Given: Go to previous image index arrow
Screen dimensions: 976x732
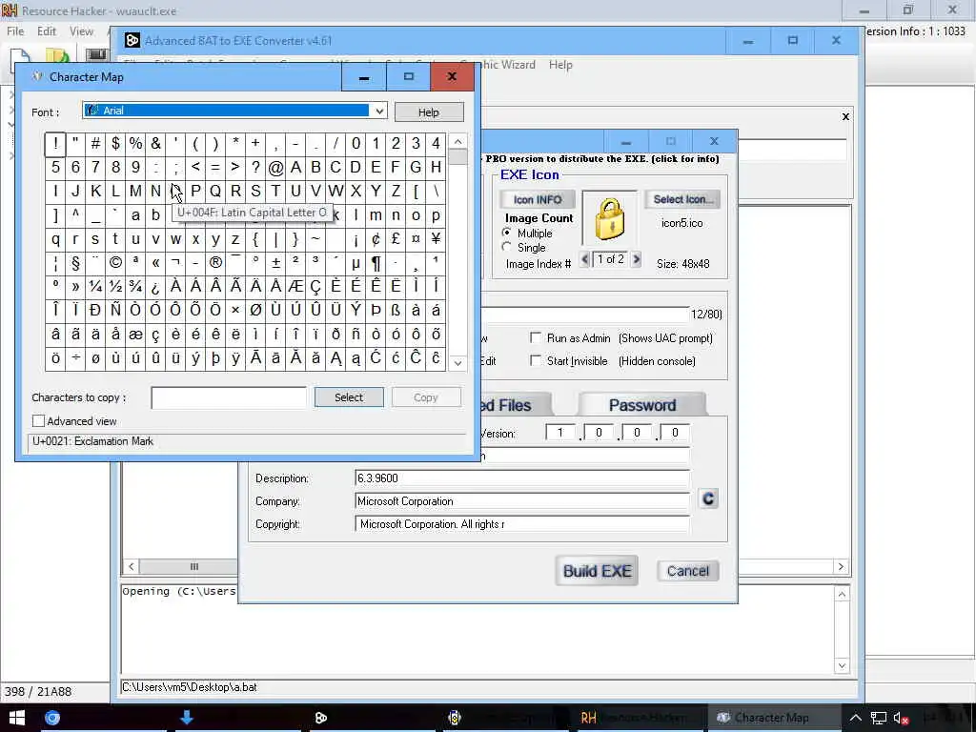Looking at the screenshot, I should (584, 259).
